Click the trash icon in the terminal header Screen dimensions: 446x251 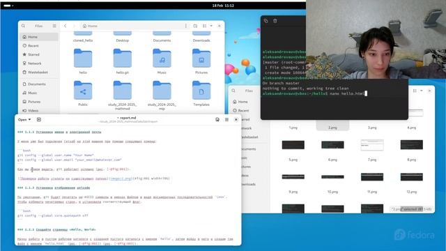click(x=275, y=21)
